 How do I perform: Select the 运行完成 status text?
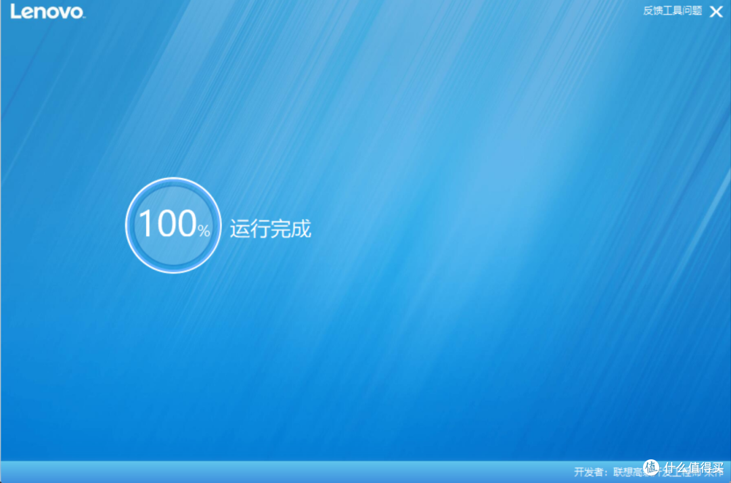coord(270,229)
